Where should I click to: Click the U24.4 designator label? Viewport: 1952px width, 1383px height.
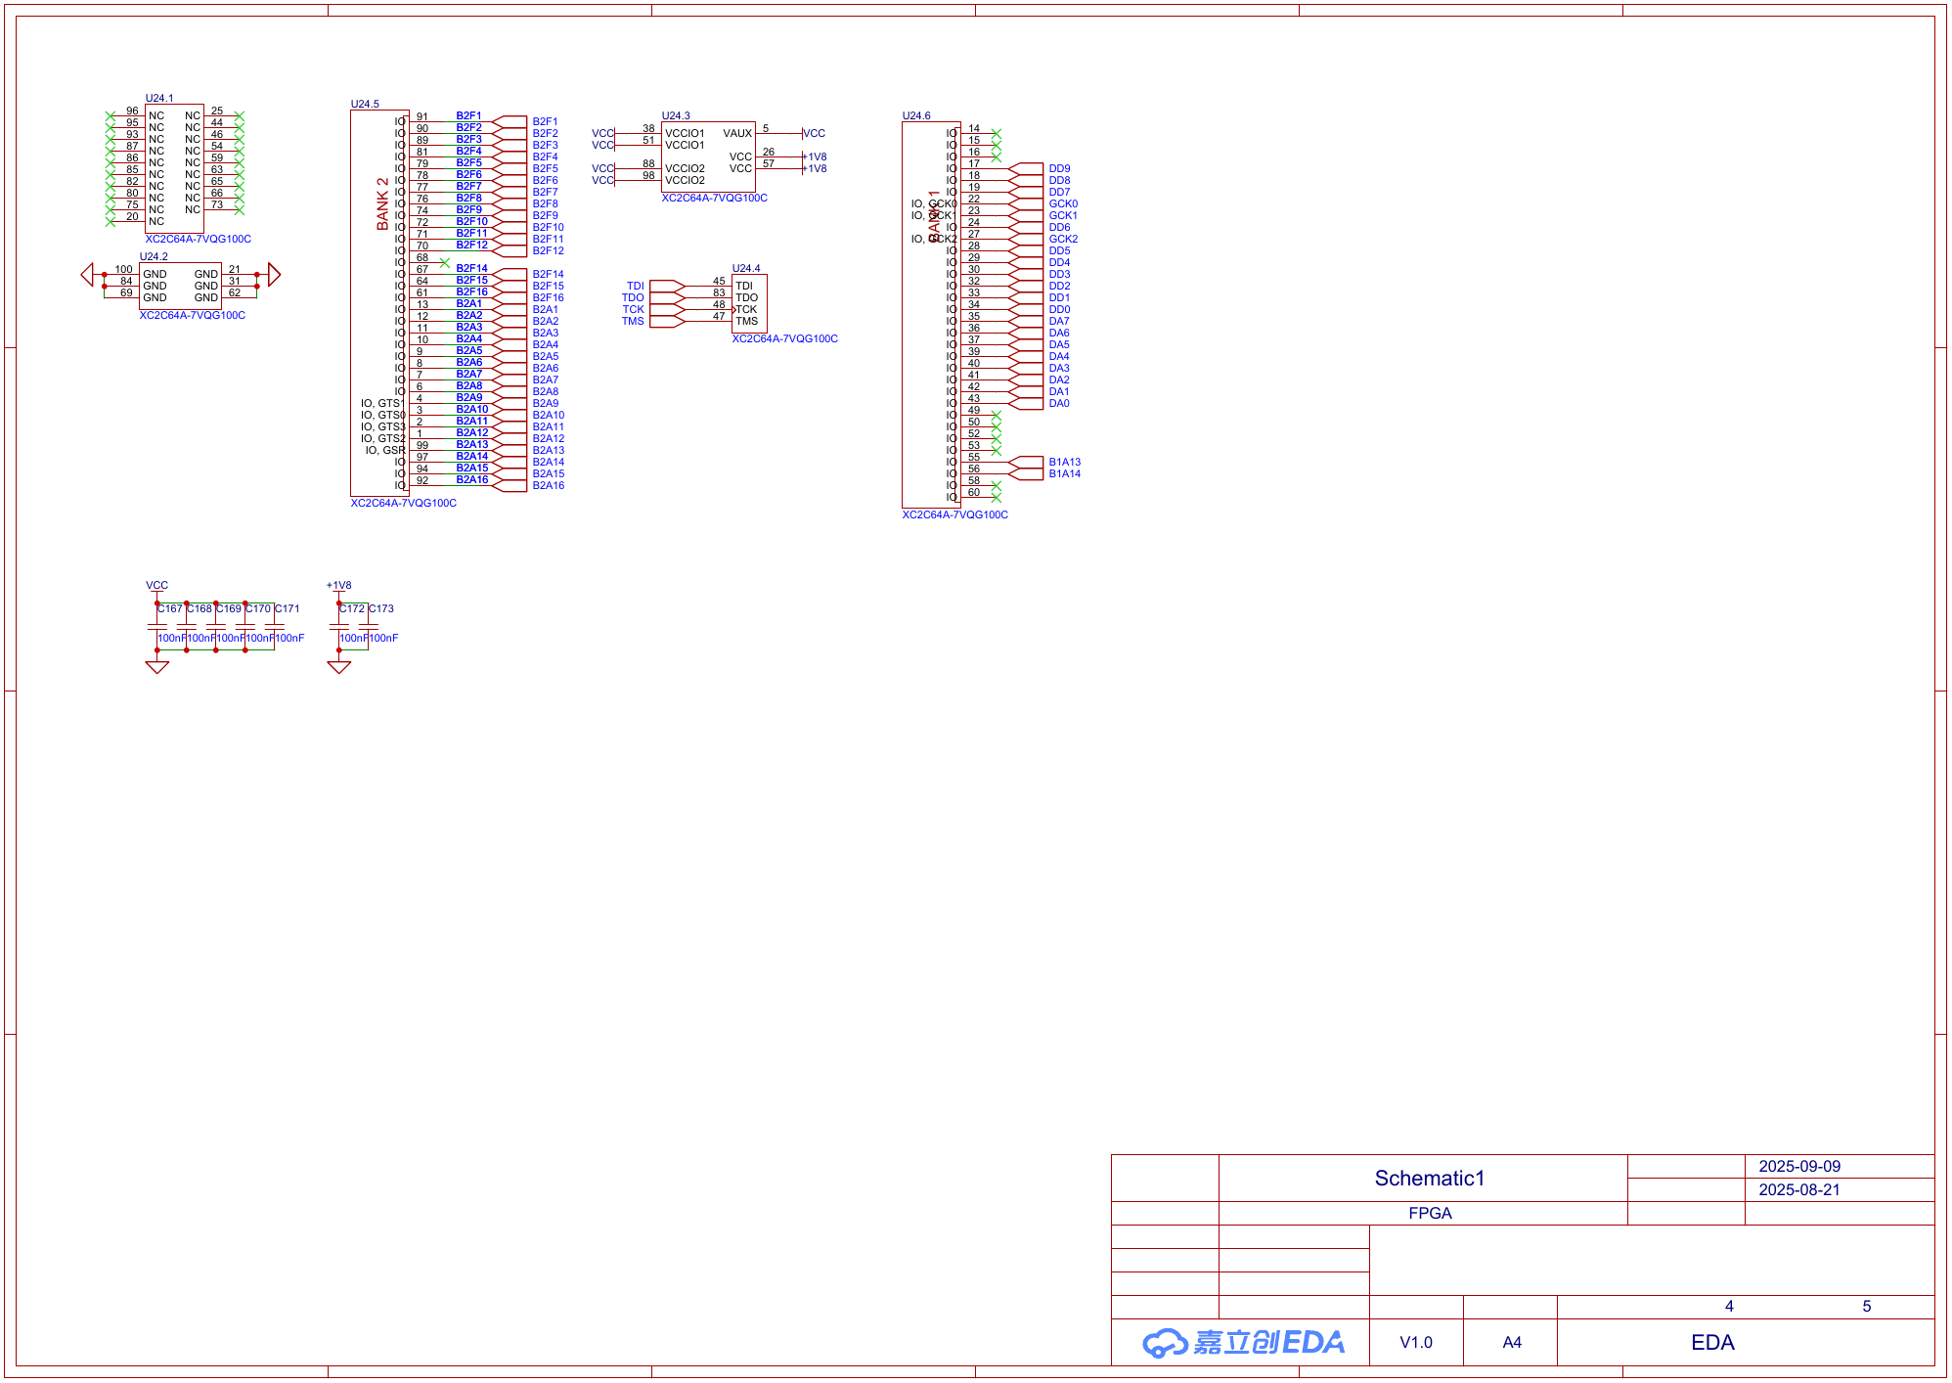(746, 269)
